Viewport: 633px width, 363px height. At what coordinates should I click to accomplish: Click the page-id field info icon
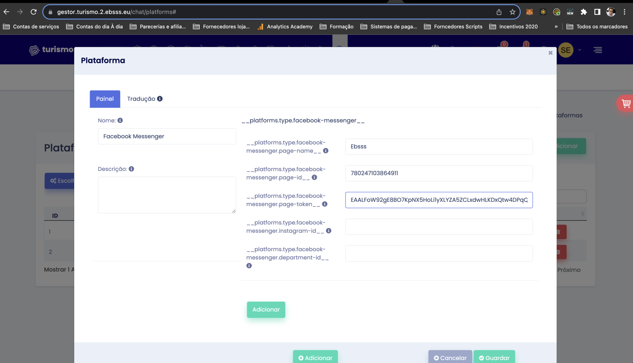[314, 177]
